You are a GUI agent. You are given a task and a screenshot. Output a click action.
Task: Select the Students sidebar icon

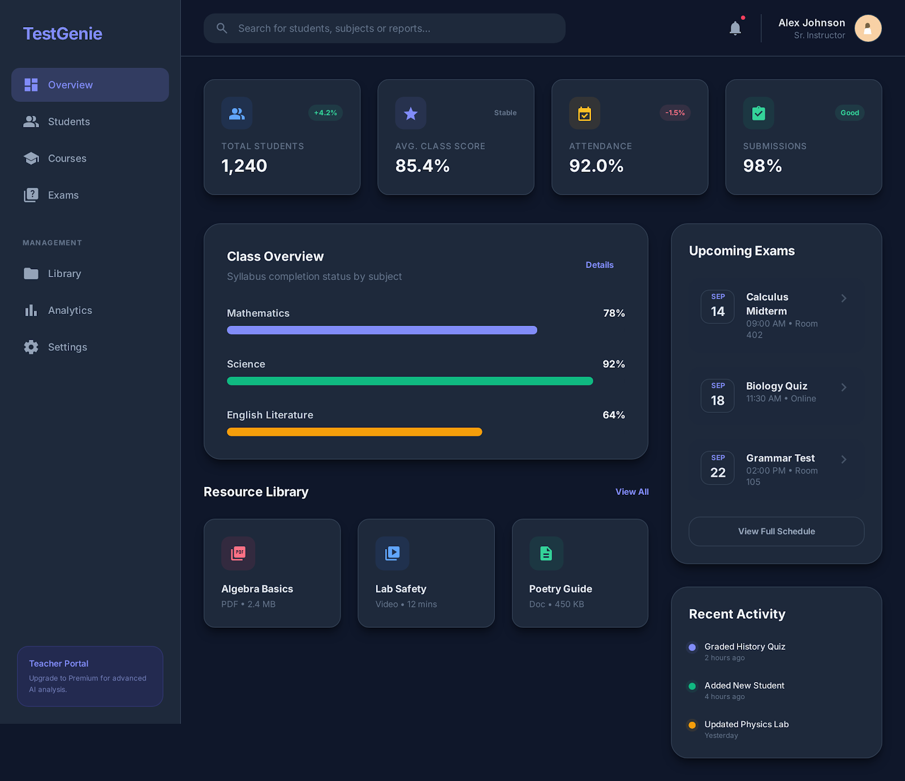pos(32,121)
